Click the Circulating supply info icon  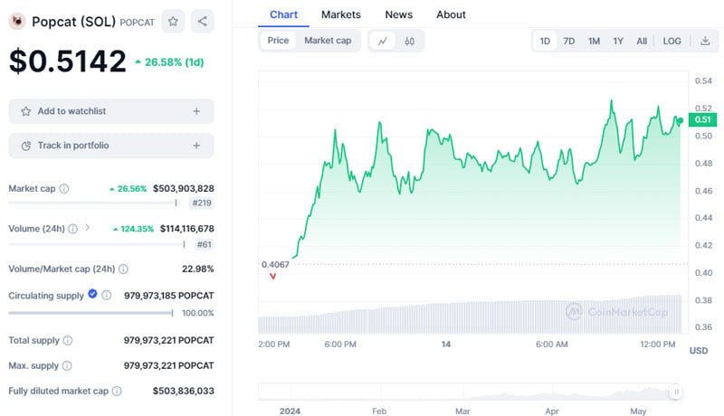click(x=106, y=295)
